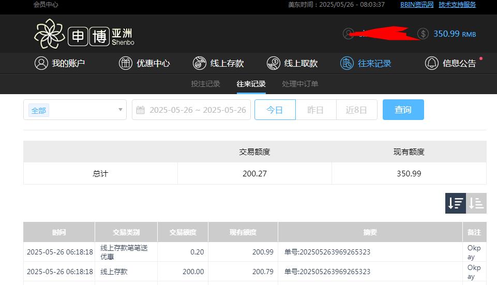
Task: Click the total amount 200.27
Action: pos(254,173)
